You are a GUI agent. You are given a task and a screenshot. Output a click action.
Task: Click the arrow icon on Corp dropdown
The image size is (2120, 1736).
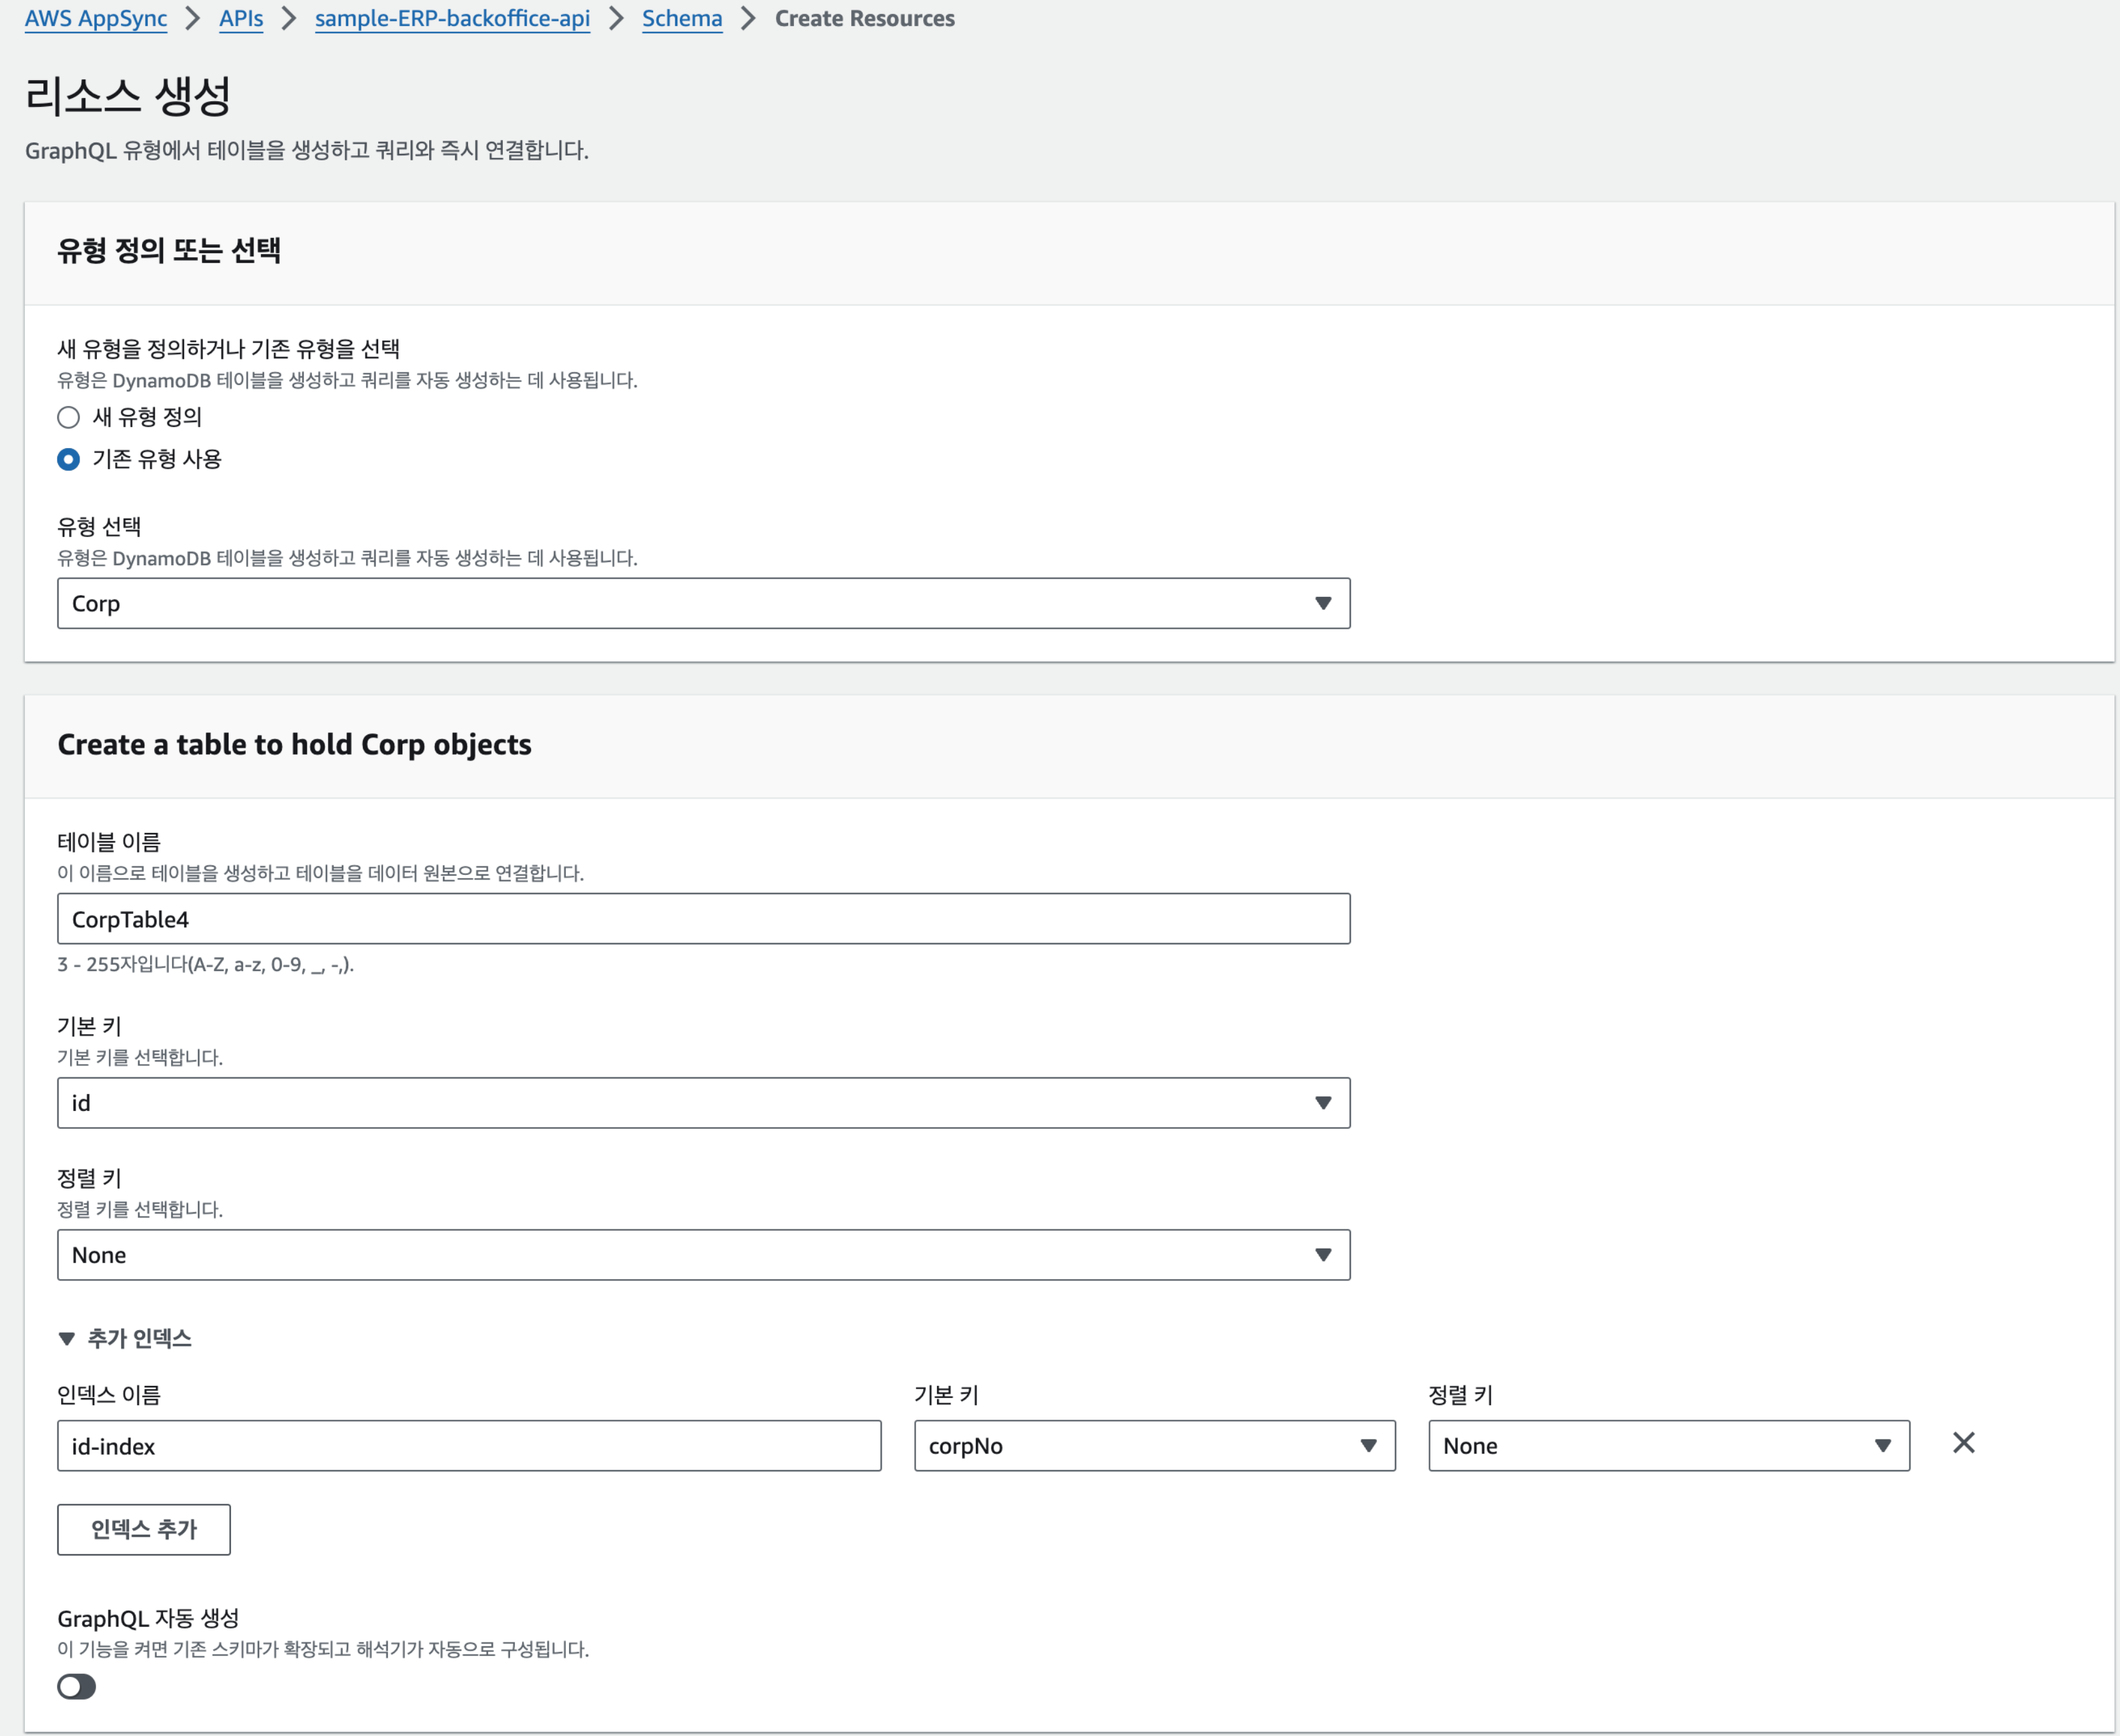tap(1323, 603)
